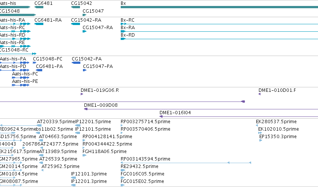
Task: Click the CG15042 gene arrow glyph
Action: click(75, 7)
